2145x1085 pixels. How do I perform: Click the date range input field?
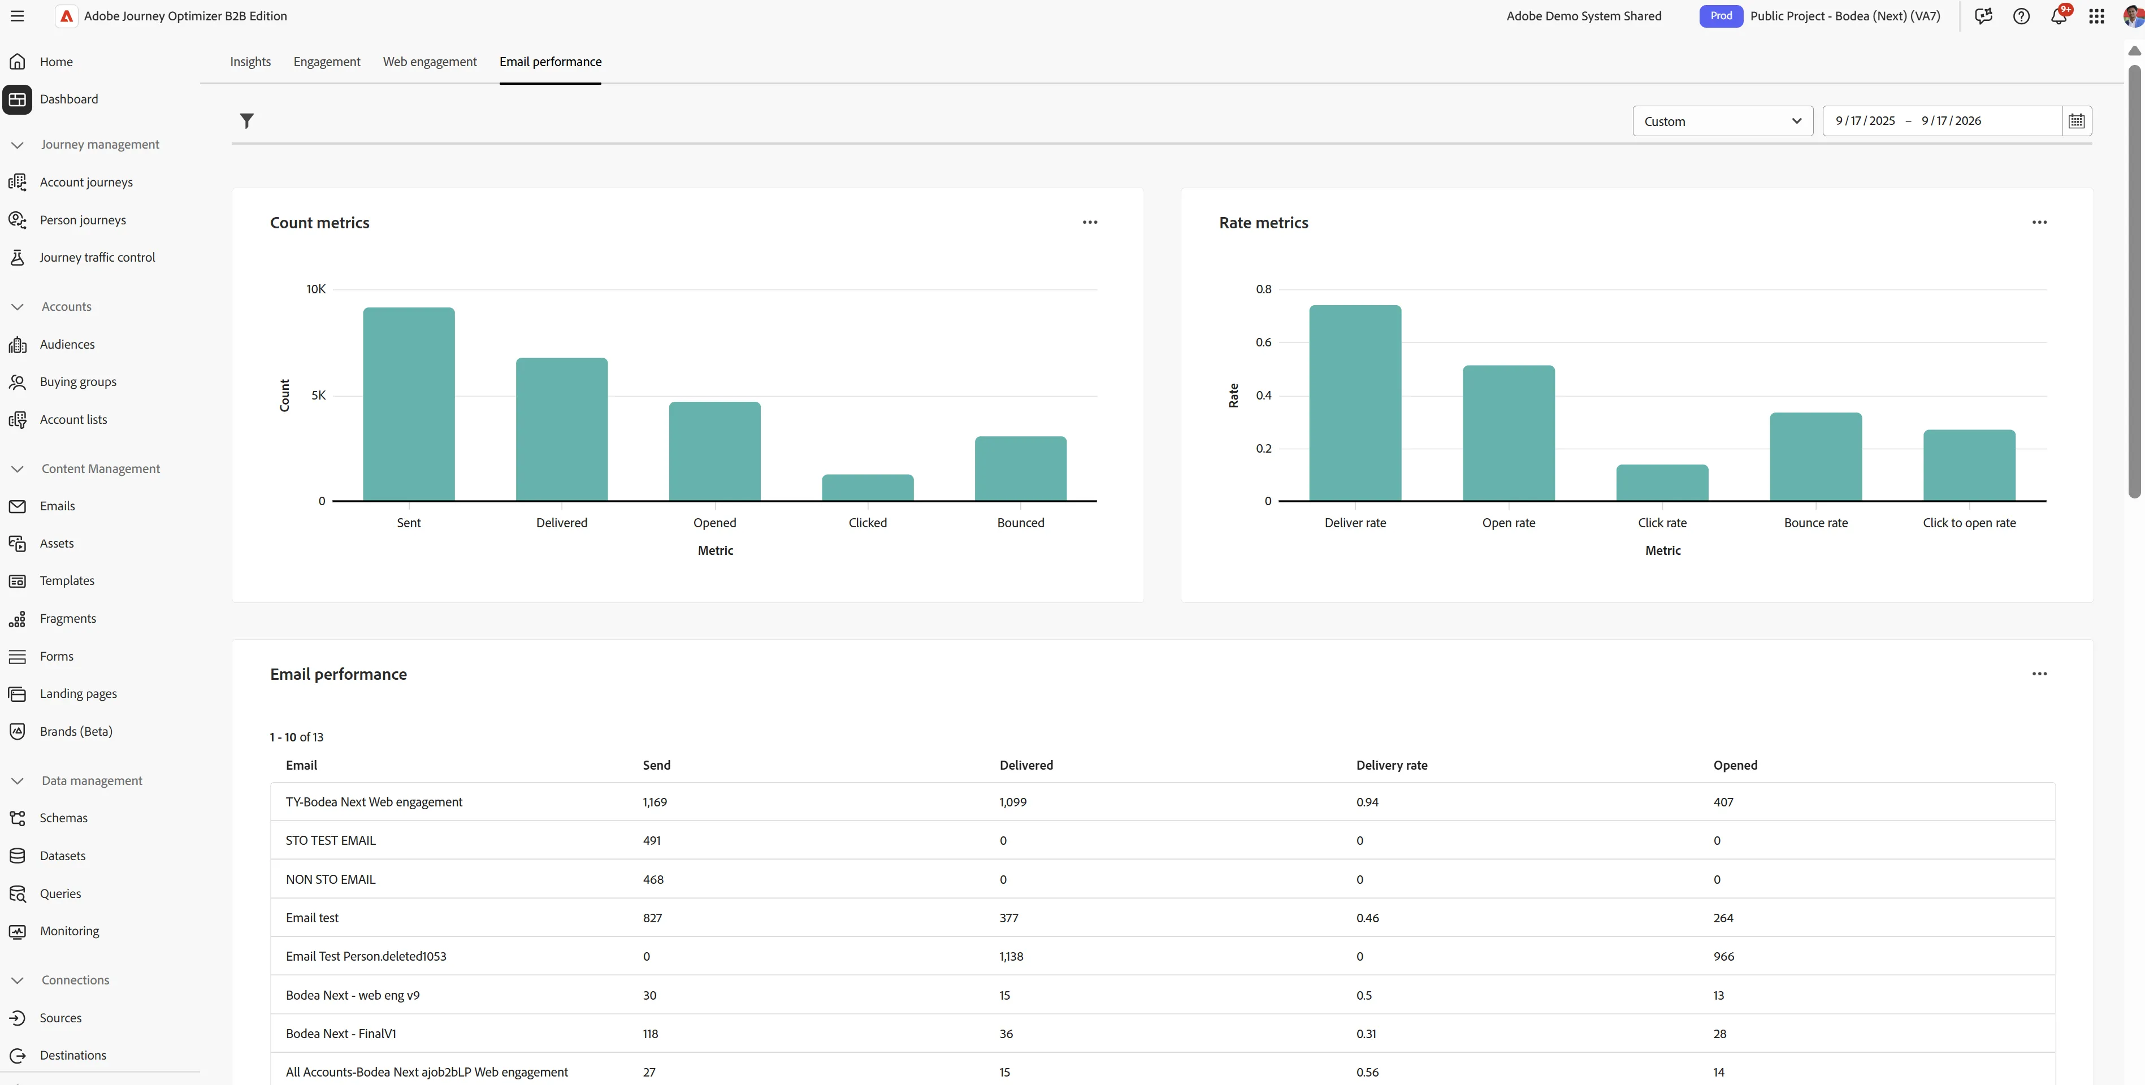[1942, 121]
